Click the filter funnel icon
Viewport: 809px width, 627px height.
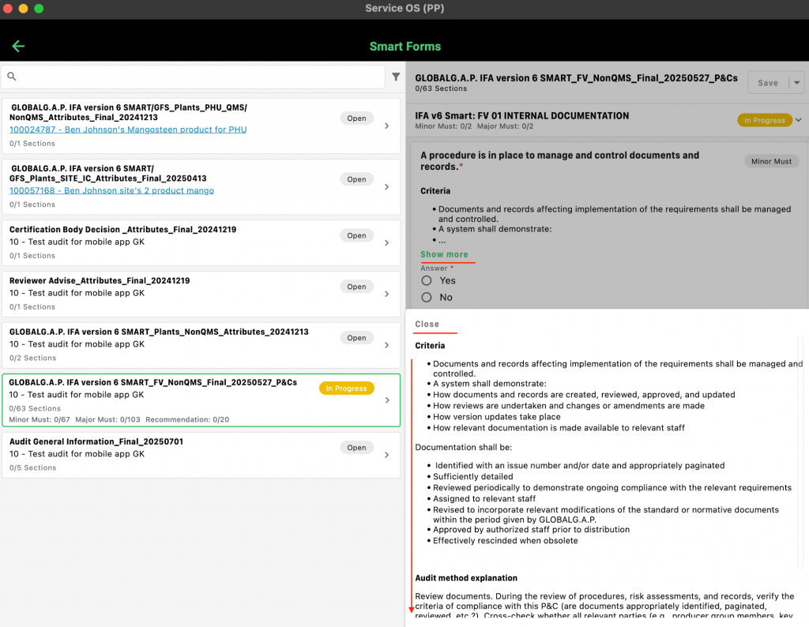click(x=396, y=77)
